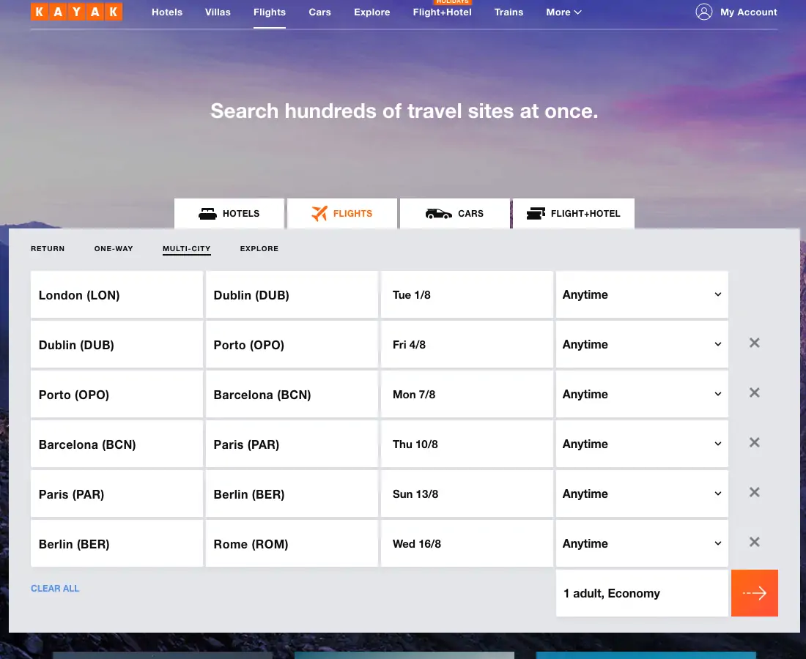806x659 pixels.
Task: Open Anytime dropdown for Paris to Berlin
Action: point(642,494)
